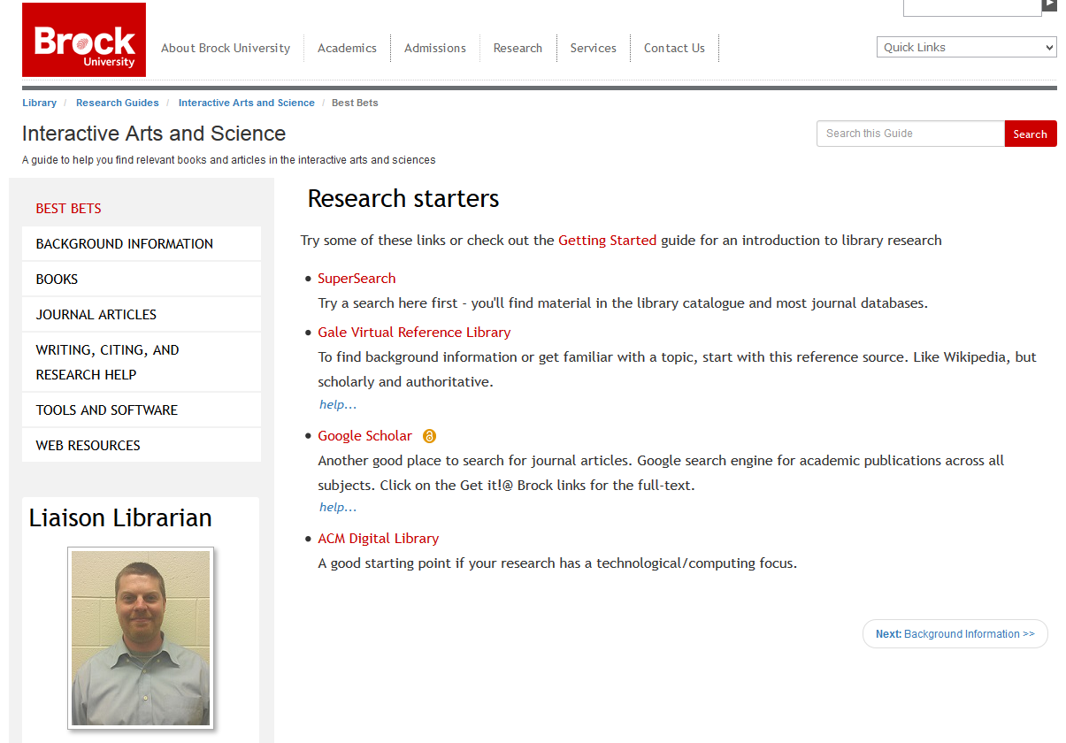Open the Getting Started guide link

607,240
